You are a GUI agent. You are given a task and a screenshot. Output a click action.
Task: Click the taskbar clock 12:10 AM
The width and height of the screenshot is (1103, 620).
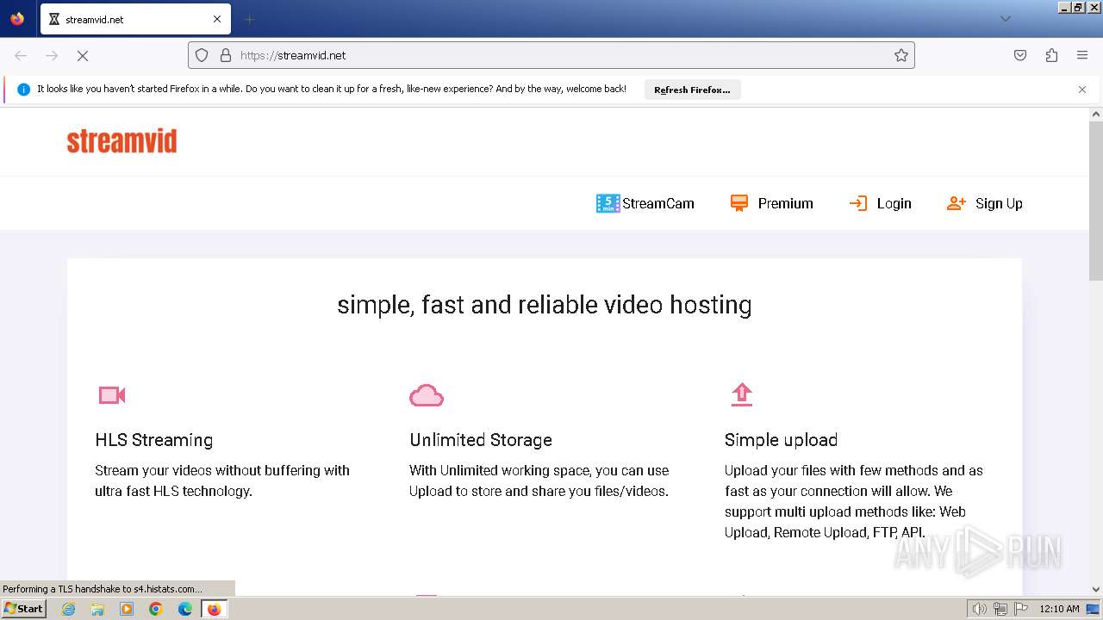(x=1059, y=609)
